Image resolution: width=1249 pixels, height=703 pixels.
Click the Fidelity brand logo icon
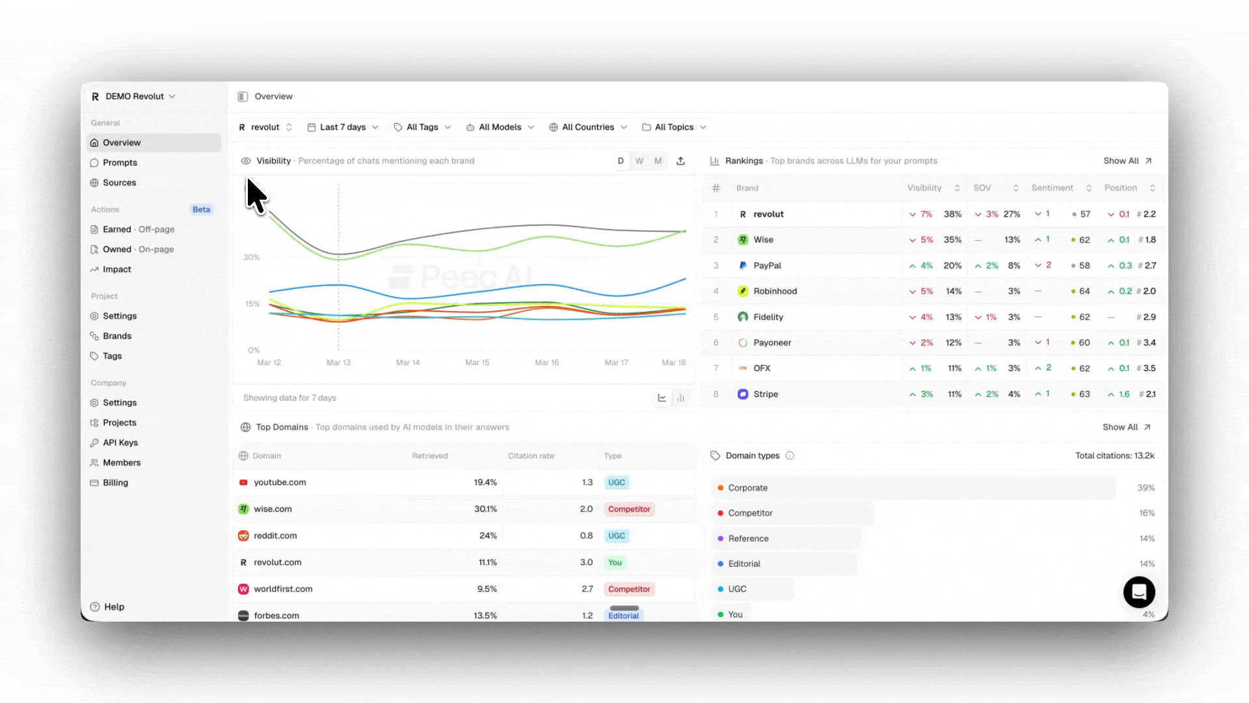[x=743, y=317]
